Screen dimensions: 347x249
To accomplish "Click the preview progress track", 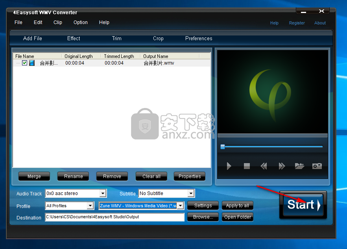I will [273, 147].
